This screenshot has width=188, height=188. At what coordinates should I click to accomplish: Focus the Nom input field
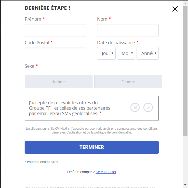click(128, 30)
